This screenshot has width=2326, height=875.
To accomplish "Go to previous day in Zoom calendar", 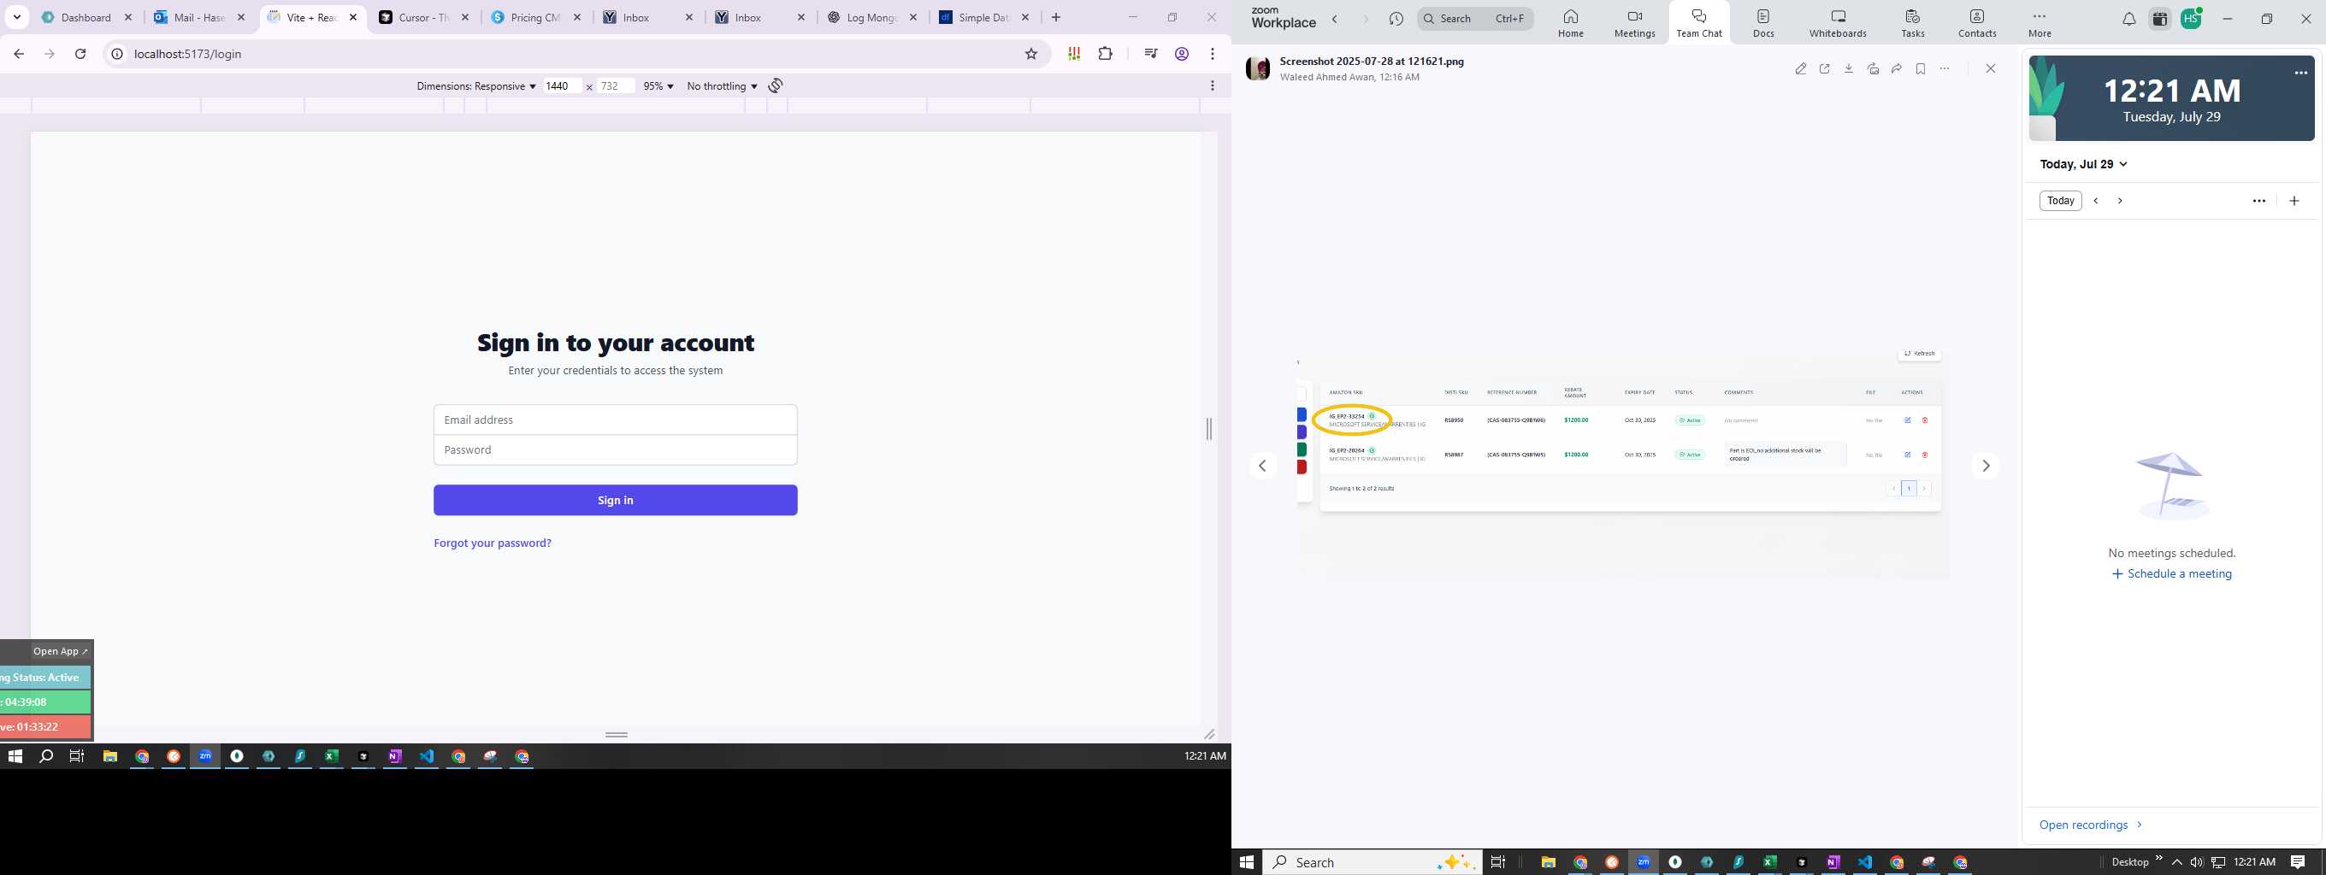I will 2096,200.
